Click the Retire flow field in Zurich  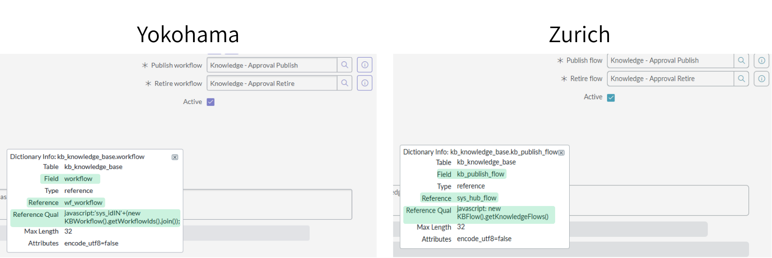[x=671, y=79]
